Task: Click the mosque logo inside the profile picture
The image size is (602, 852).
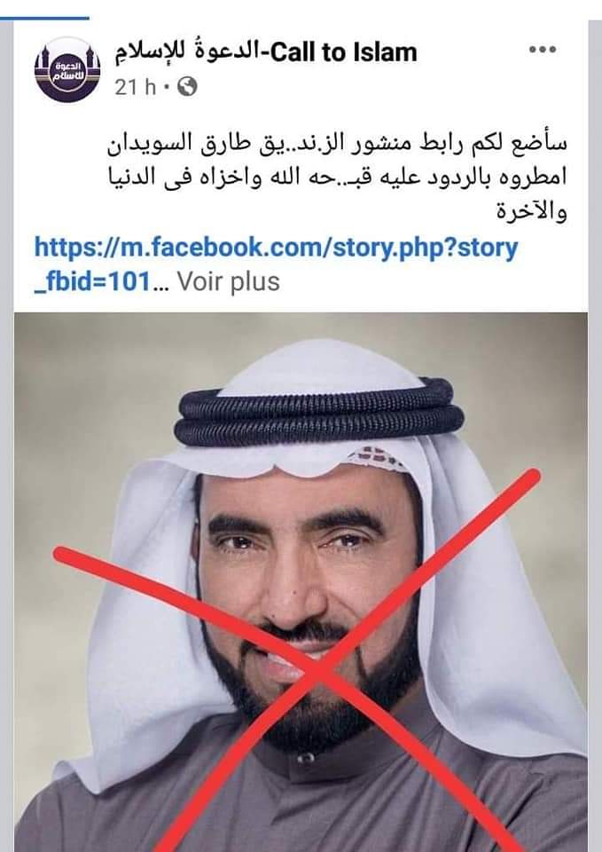Action: coord(68,69)
